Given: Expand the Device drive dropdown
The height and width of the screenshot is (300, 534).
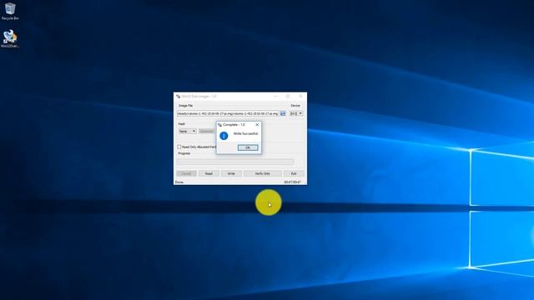Looking at the screenshot, I should 296,113.
